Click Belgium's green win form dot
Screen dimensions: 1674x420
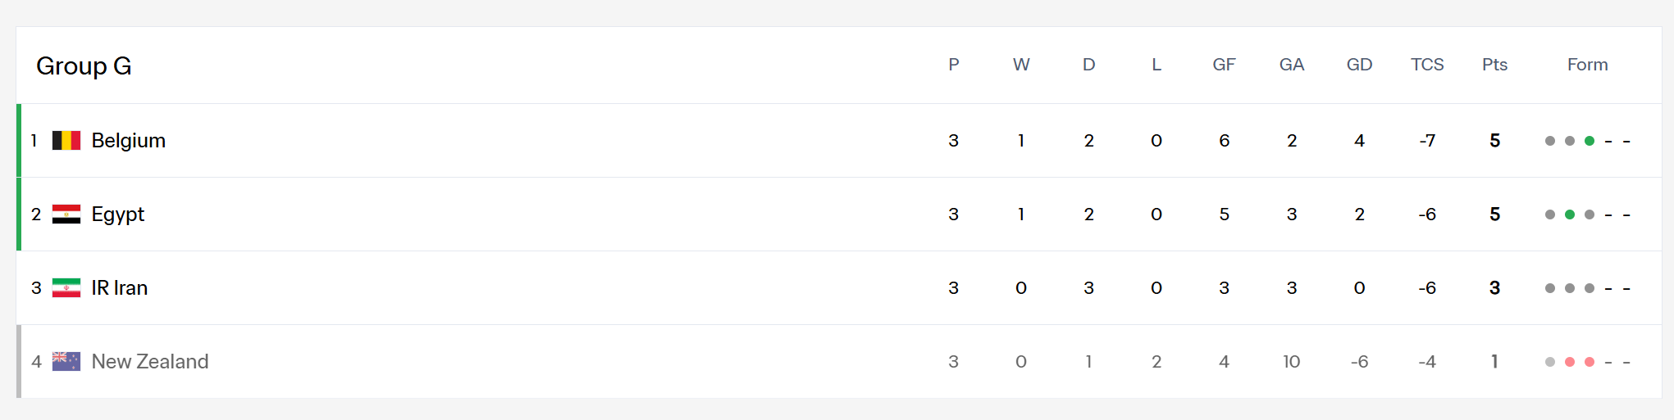[x=1590, y=141]
